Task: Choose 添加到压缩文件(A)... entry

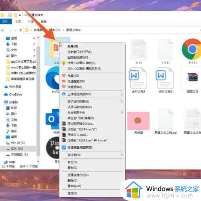Action: (x=92, y=123)
